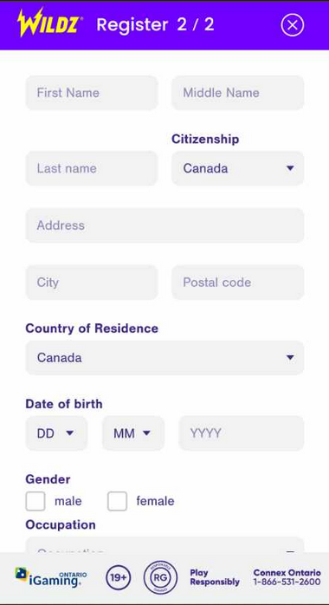
Task: Click the YYYY birth year field
Action: tap(242, 433)
